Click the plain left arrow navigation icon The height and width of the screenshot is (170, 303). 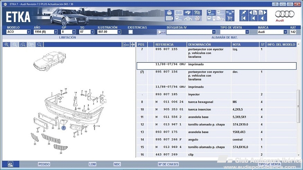(x=262, y=19)
